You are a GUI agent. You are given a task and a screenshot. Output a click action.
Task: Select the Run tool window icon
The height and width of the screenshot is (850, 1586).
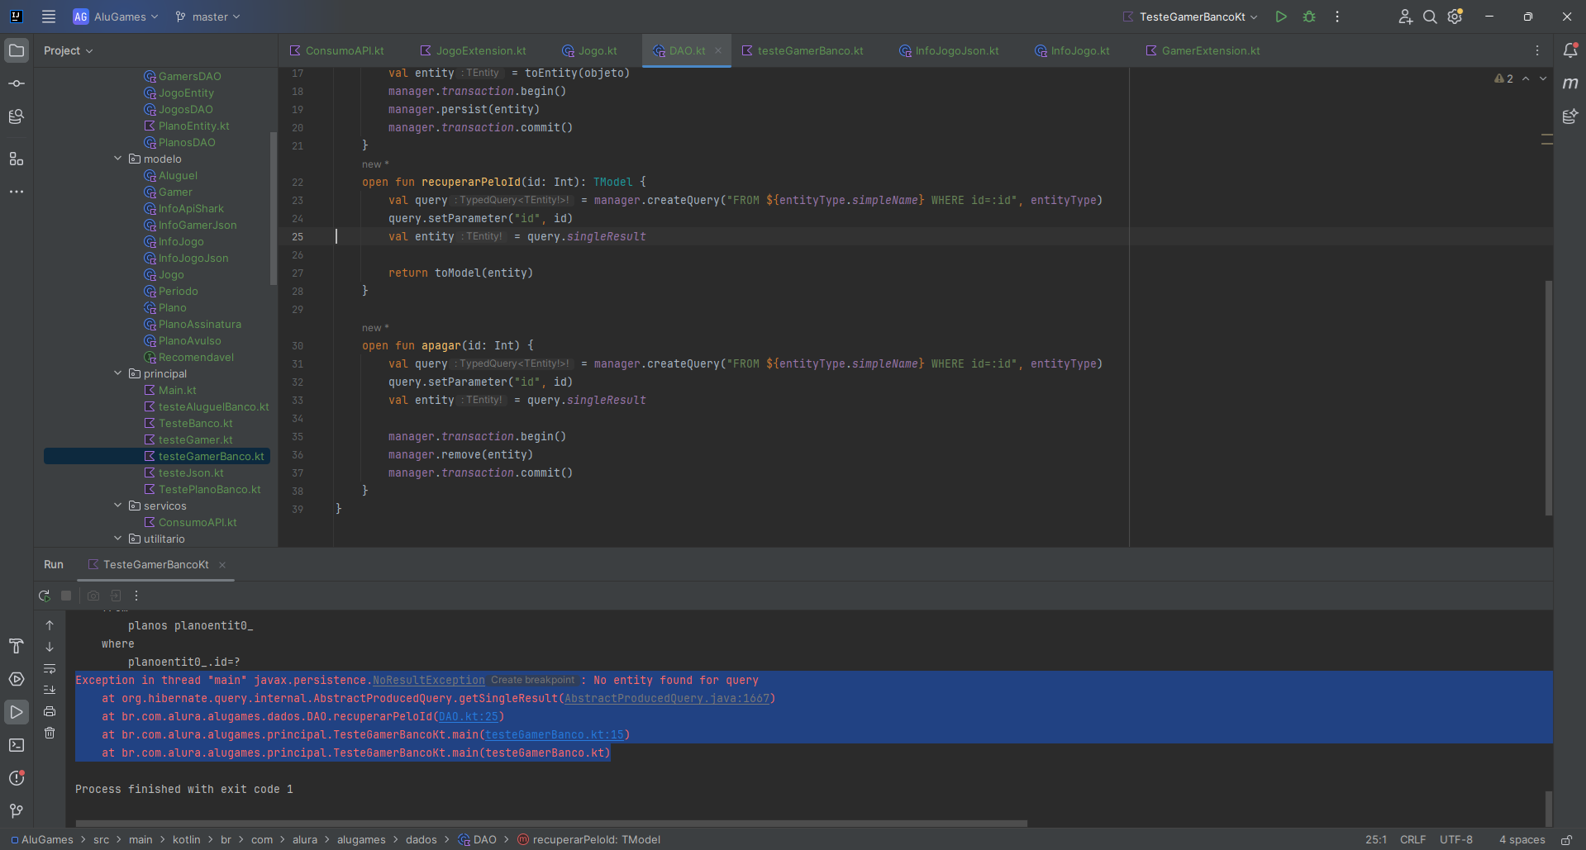pyautogui.click(x=17, y=712)
